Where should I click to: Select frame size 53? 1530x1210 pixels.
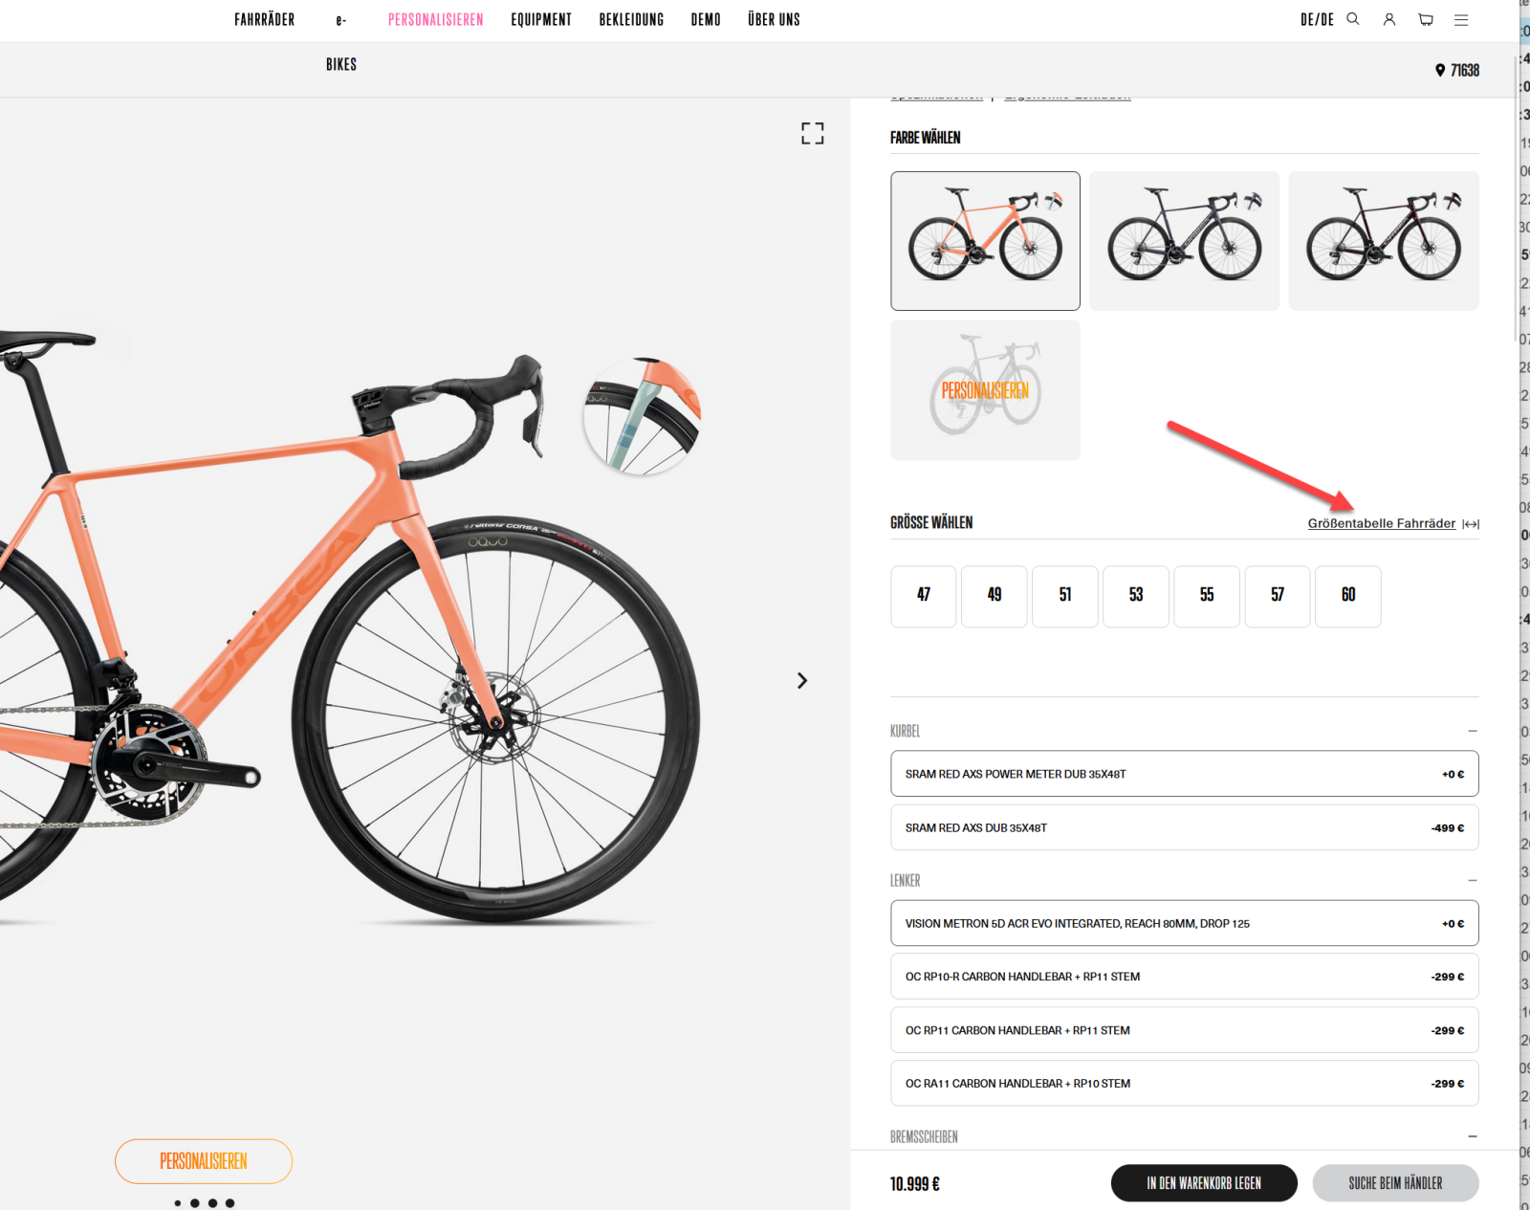click(1136, 595)
